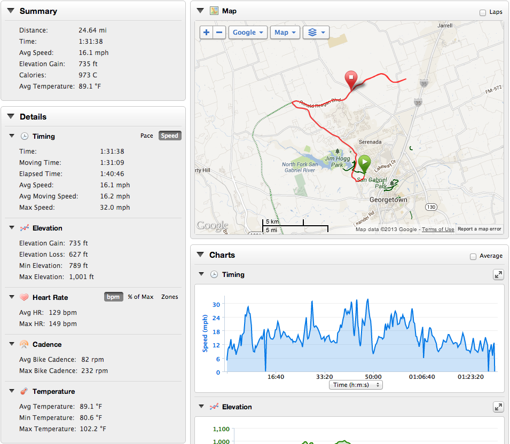Open the Map type dropdown
This screenshot has width=510, height=444.
click(x=284, y=33)
